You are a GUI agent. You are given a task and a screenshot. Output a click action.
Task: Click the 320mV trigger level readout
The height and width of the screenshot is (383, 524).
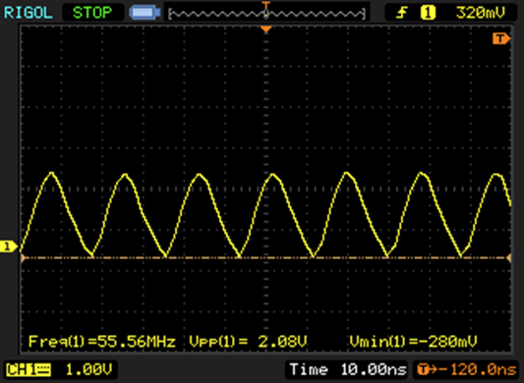point(480,13)
